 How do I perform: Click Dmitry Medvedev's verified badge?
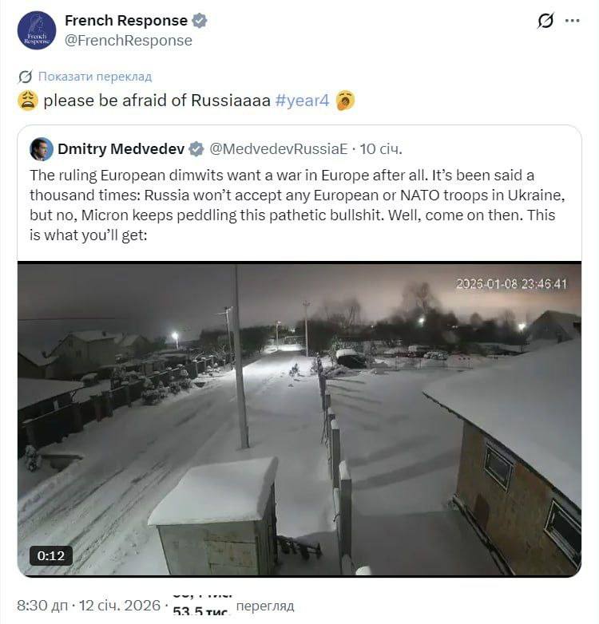pos(196,149)
